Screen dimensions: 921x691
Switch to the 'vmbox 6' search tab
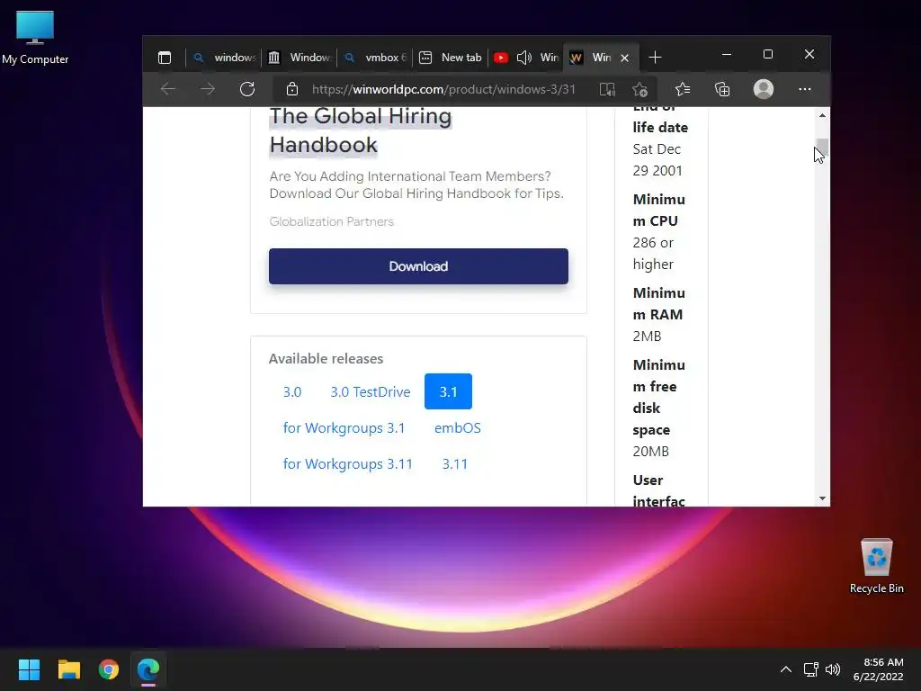click(x=376, y=58)
